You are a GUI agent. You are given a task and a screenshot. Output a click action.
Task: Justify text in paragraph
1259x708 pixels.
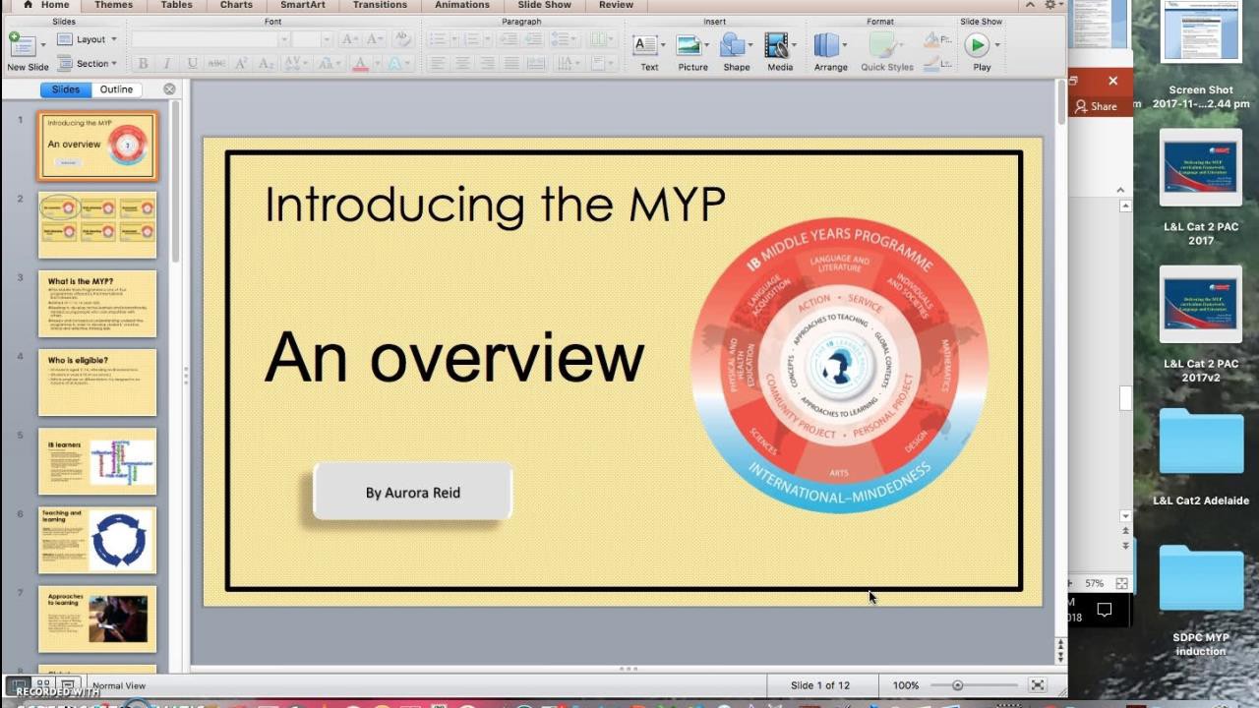point(511,64)
